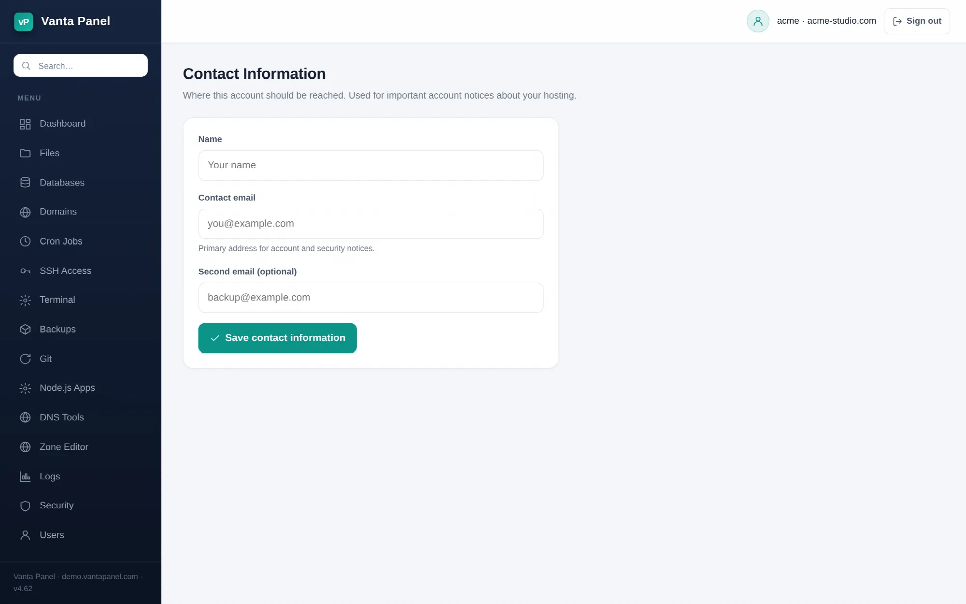Click the Zone Editor globe icon

coord(25,447)
